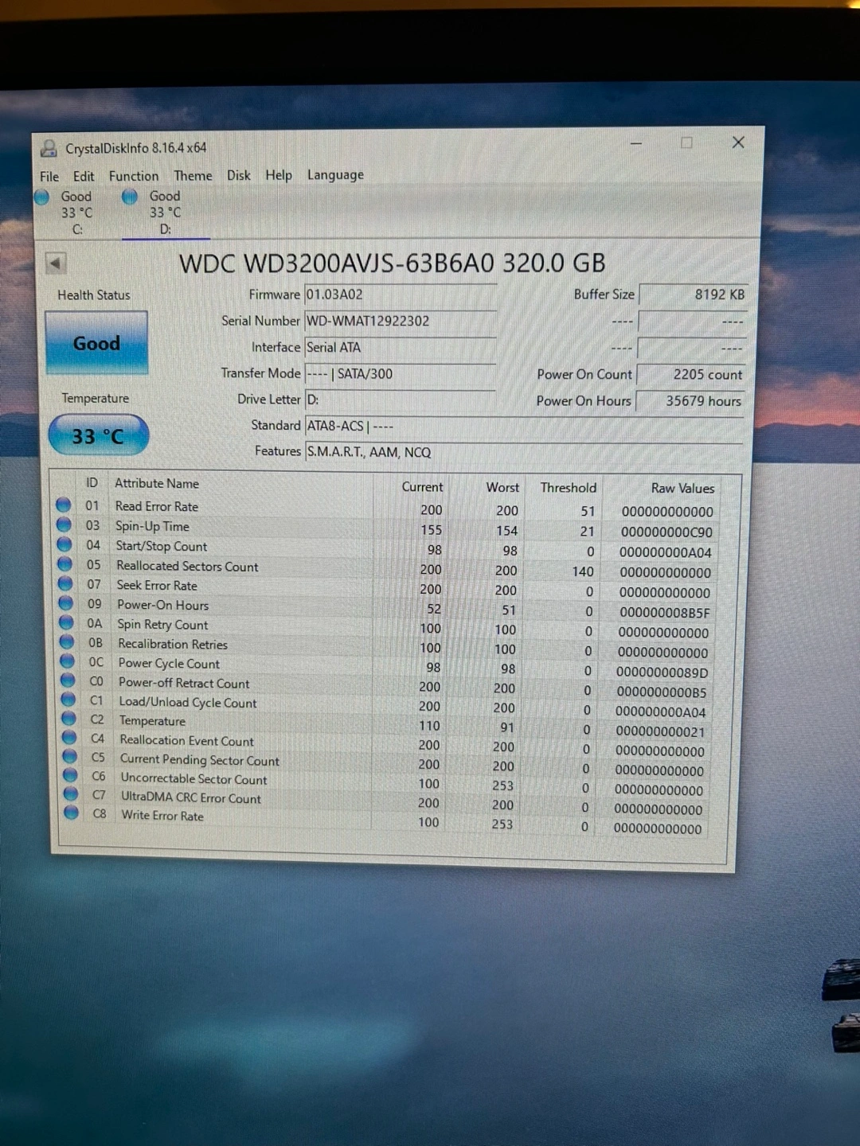Open the Help menu
The height and width of the screenshot is (1146, 860).
(x=279, y=175)
